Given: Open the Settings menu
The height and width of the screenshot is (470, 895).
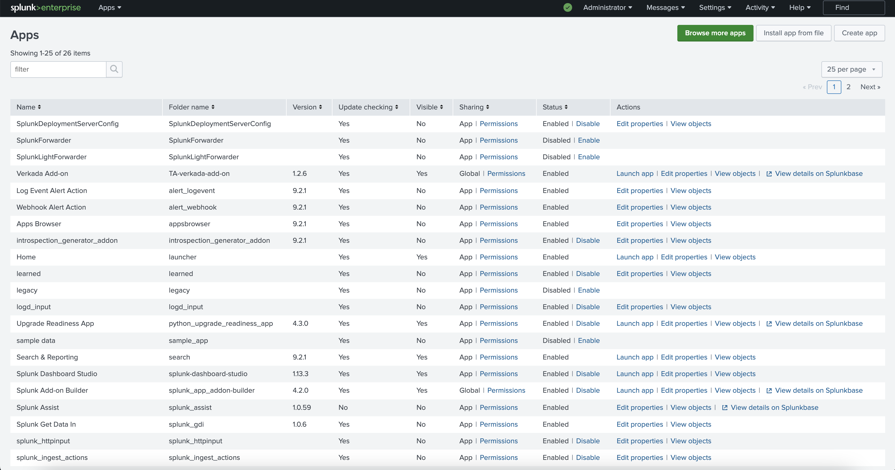Looking at the screenshot, I should 715,8.
